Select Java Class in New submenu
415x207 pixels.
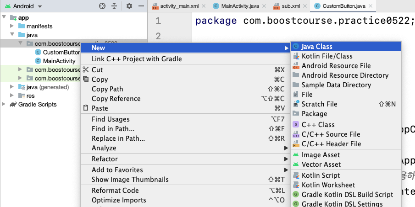coord(346,47)
